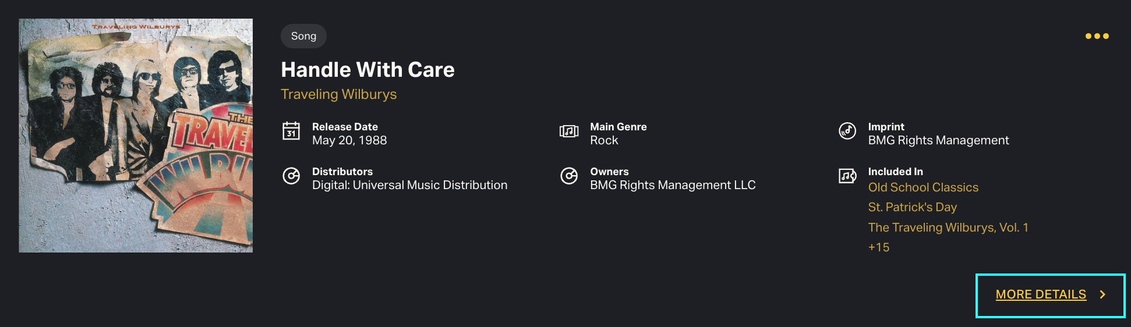Click the Distributors disc icon

coord(291,176)
